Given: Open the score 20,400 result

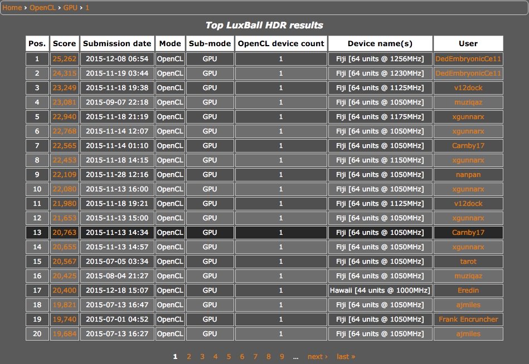Looking at the screenshot, I should (65, 291).
